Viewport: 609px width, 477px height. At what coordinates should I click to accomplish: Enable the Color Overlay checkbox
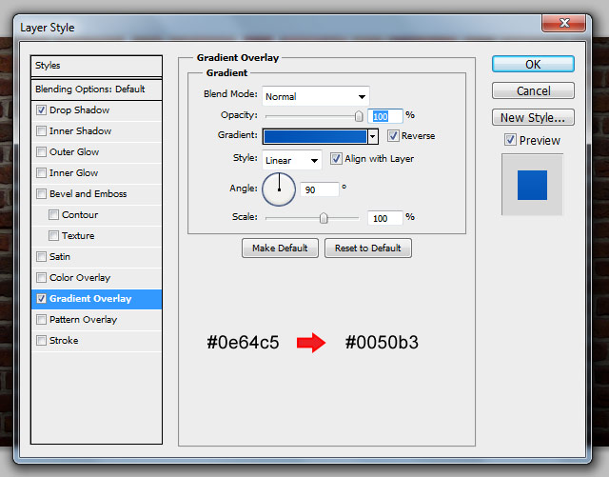click(41, 278)
